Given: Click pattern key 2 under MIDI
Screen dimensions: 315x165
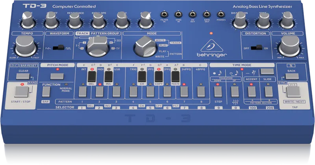Looking at the screenshot, I should 100,92.
